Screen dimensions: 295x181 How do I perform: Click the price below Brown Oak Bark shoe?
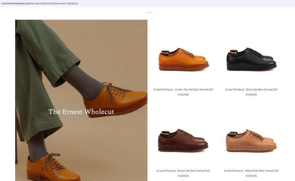coord(183,176)
